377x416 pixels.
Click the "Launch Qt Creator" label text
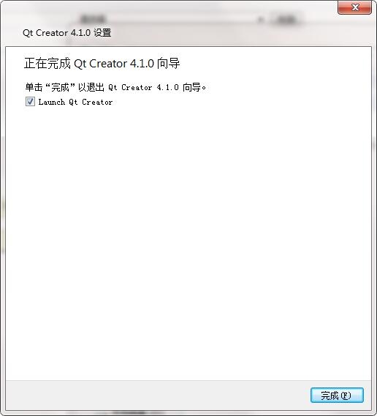(75, 102)
